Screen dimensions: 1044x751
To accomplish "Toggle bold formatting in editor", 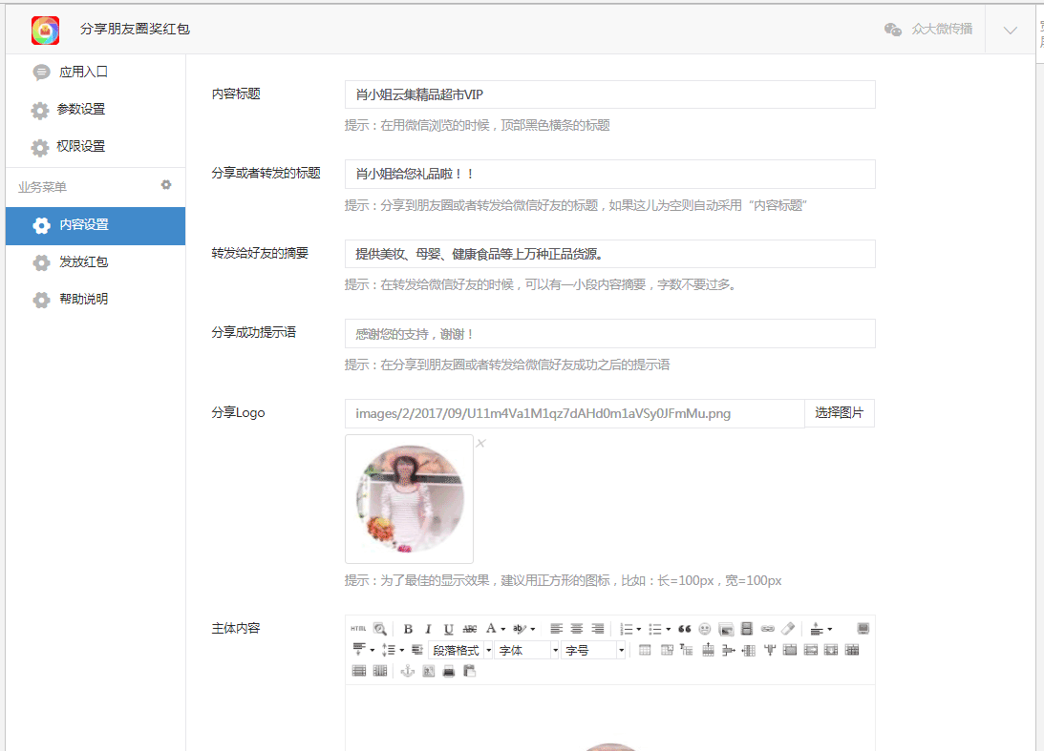I will [x=408, y=629].
